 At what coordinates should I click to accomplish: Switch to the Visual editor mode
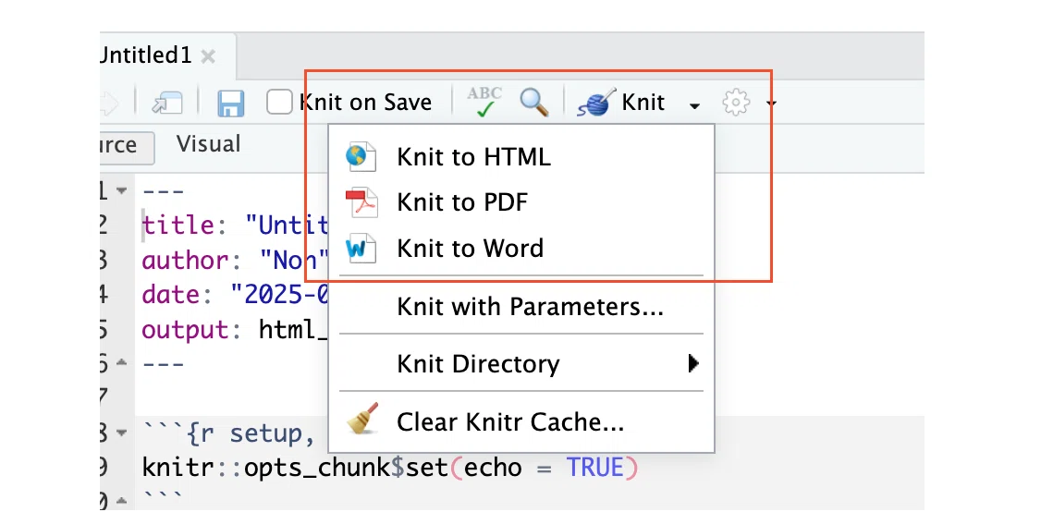coord(208,143)
